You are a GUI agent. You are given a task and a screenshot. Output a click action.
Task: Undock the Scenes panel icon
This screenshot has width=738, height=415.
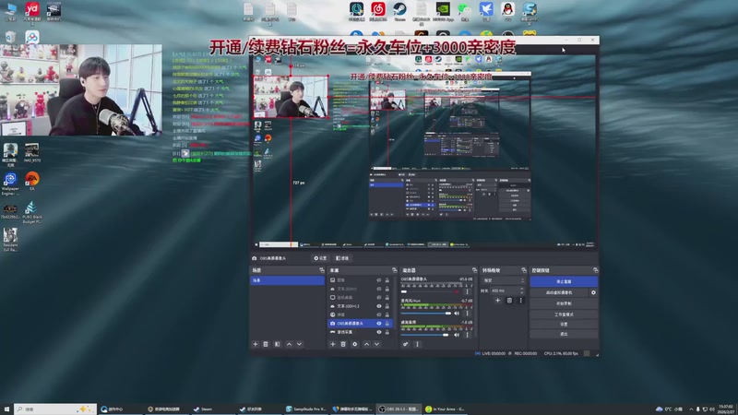click(x=322, y=270)
